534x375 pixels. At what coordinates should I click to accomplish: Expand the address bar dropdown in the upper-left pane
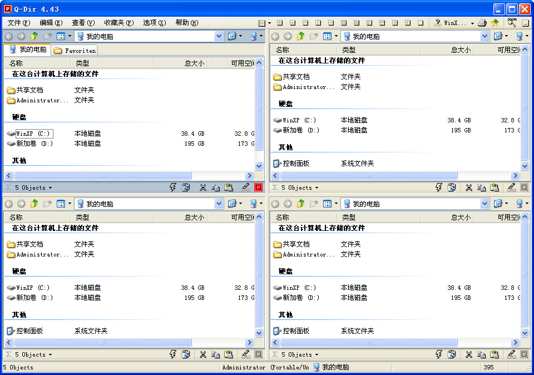point(219,36)
